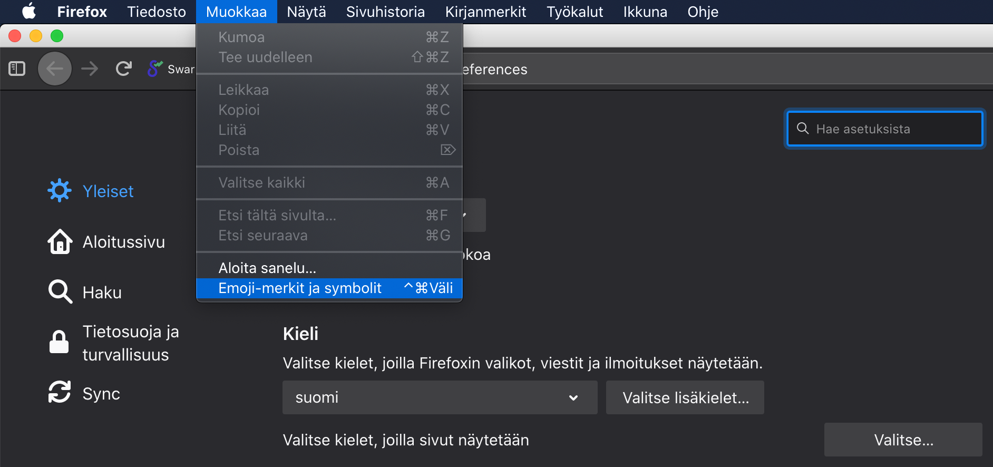Click text 'Valitse kielet, joilla sivut näytetään'
Screen dimensions: 993x467
(x=406, y=440)
